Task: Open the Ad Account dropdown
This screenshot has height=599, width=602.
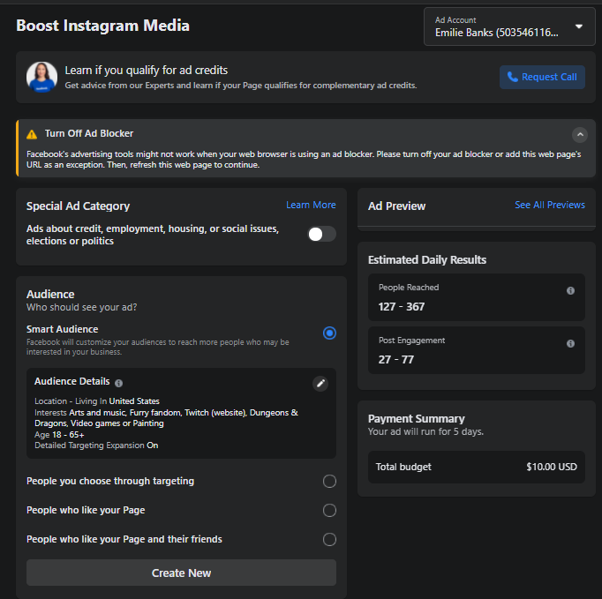Action: (x=509, y=26)
